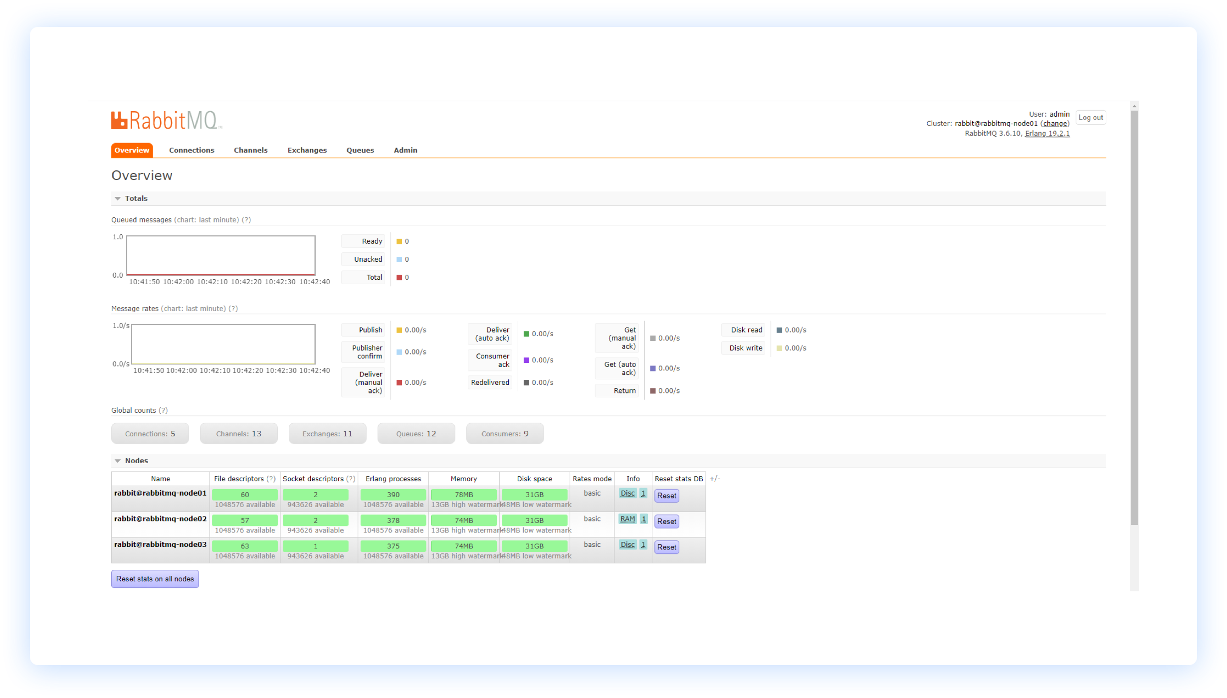Screen dimensions: 1227x698
Task: Click node03 file descriptors value 63
Action: pyautogui.click(x=245, y=546)
